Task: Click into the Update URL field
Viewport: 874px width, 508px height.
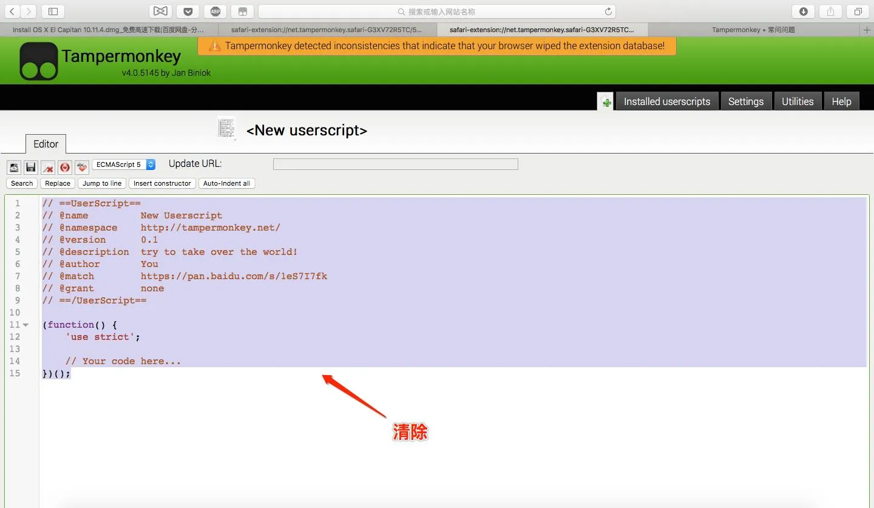Action: pyautogui.click(x=396, y=164)
